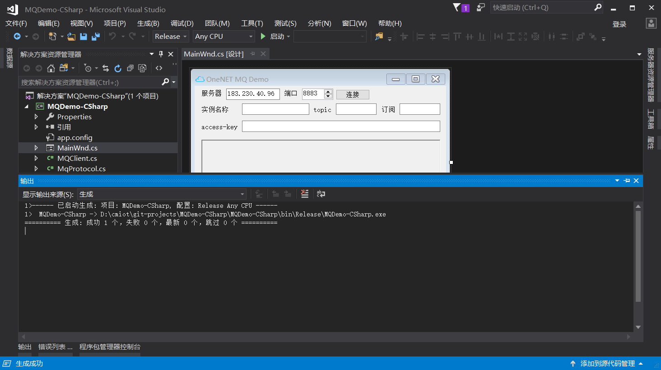This screenshot has height=370, width=661.
Task: Click the Solution Explorer search magnifier icon
Action: coord(165,82)
